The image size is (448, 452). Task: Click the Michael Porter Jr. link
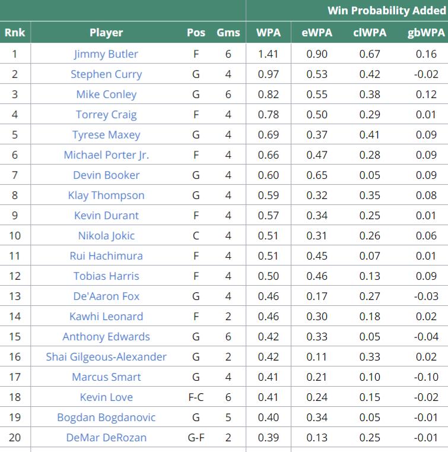pyautogui.click(x=106, y=155)
